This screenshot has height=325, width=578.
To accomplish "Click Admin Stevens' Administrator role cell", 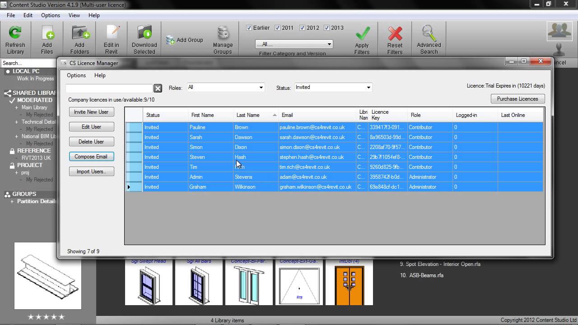I will pos(430,177).
